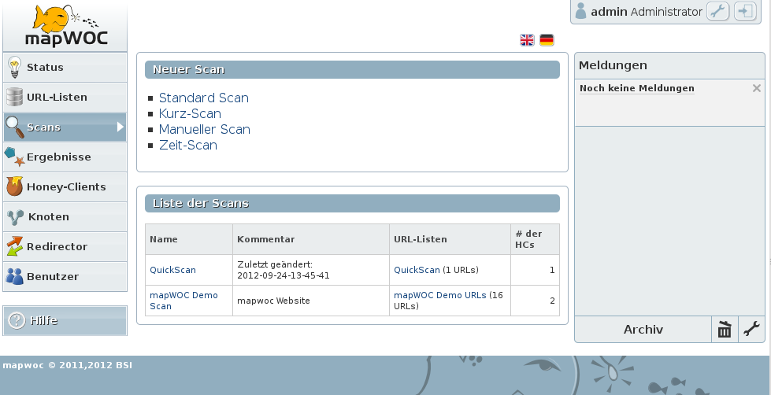Open the Redirector menu item
The height and width of the screenshot is (395, 771).
pos(65,246)
